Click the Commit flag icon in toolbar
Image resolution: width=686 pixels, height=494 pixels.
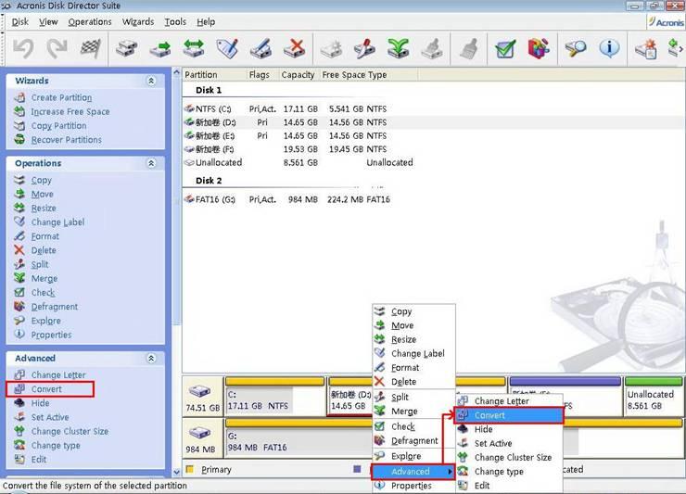click(90, 47)
